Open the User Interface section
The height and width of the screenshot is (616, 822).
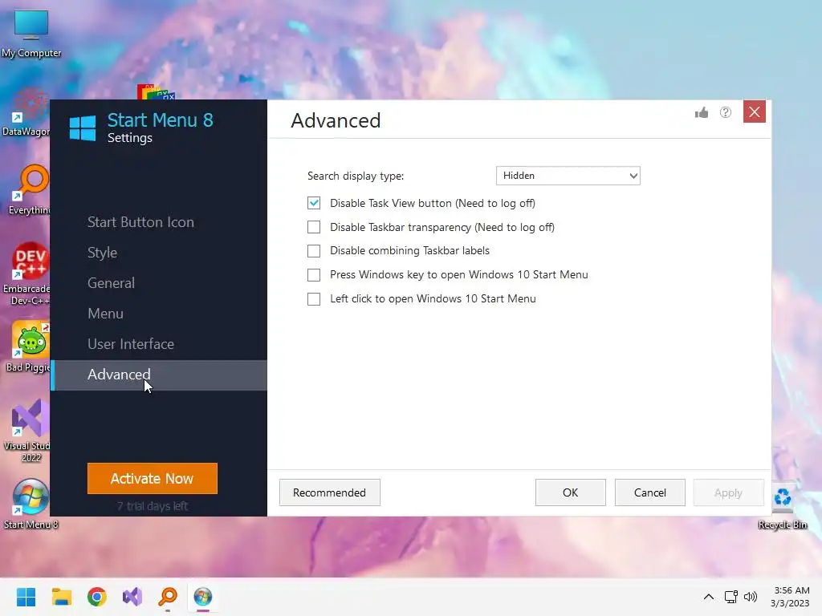pos(131,343)
